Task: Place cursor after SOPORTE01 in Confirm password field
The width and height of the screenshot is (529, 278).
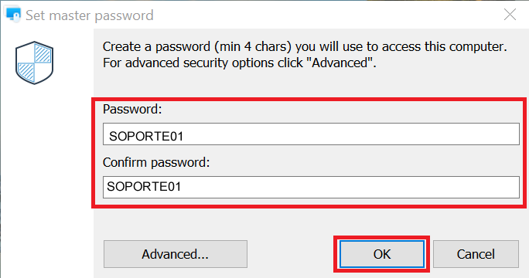Action: coord(182,186)
